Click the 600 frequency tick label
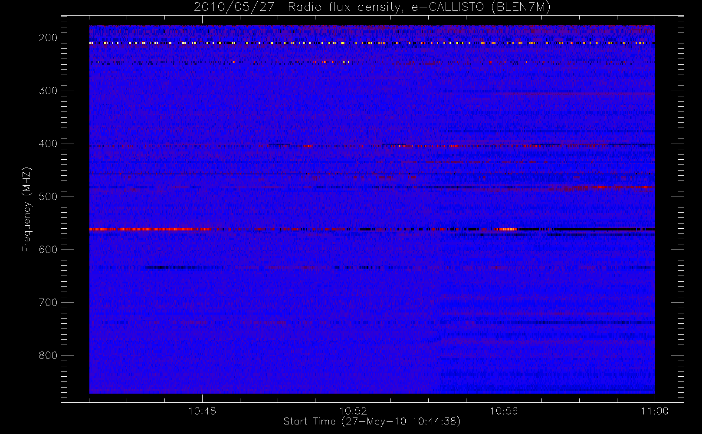The width and height of the screenshot is (702, 434). [x=48, y=250]
